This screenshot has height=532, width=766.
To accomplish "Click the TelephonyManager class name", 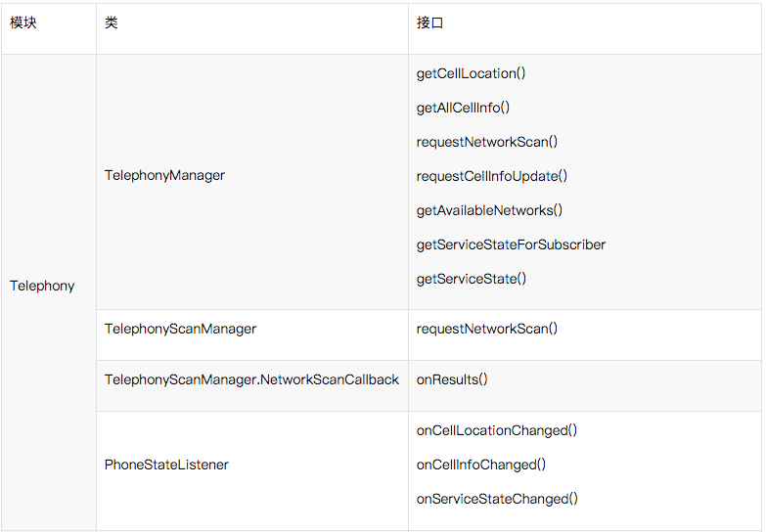I will click(x=164, y=175).
